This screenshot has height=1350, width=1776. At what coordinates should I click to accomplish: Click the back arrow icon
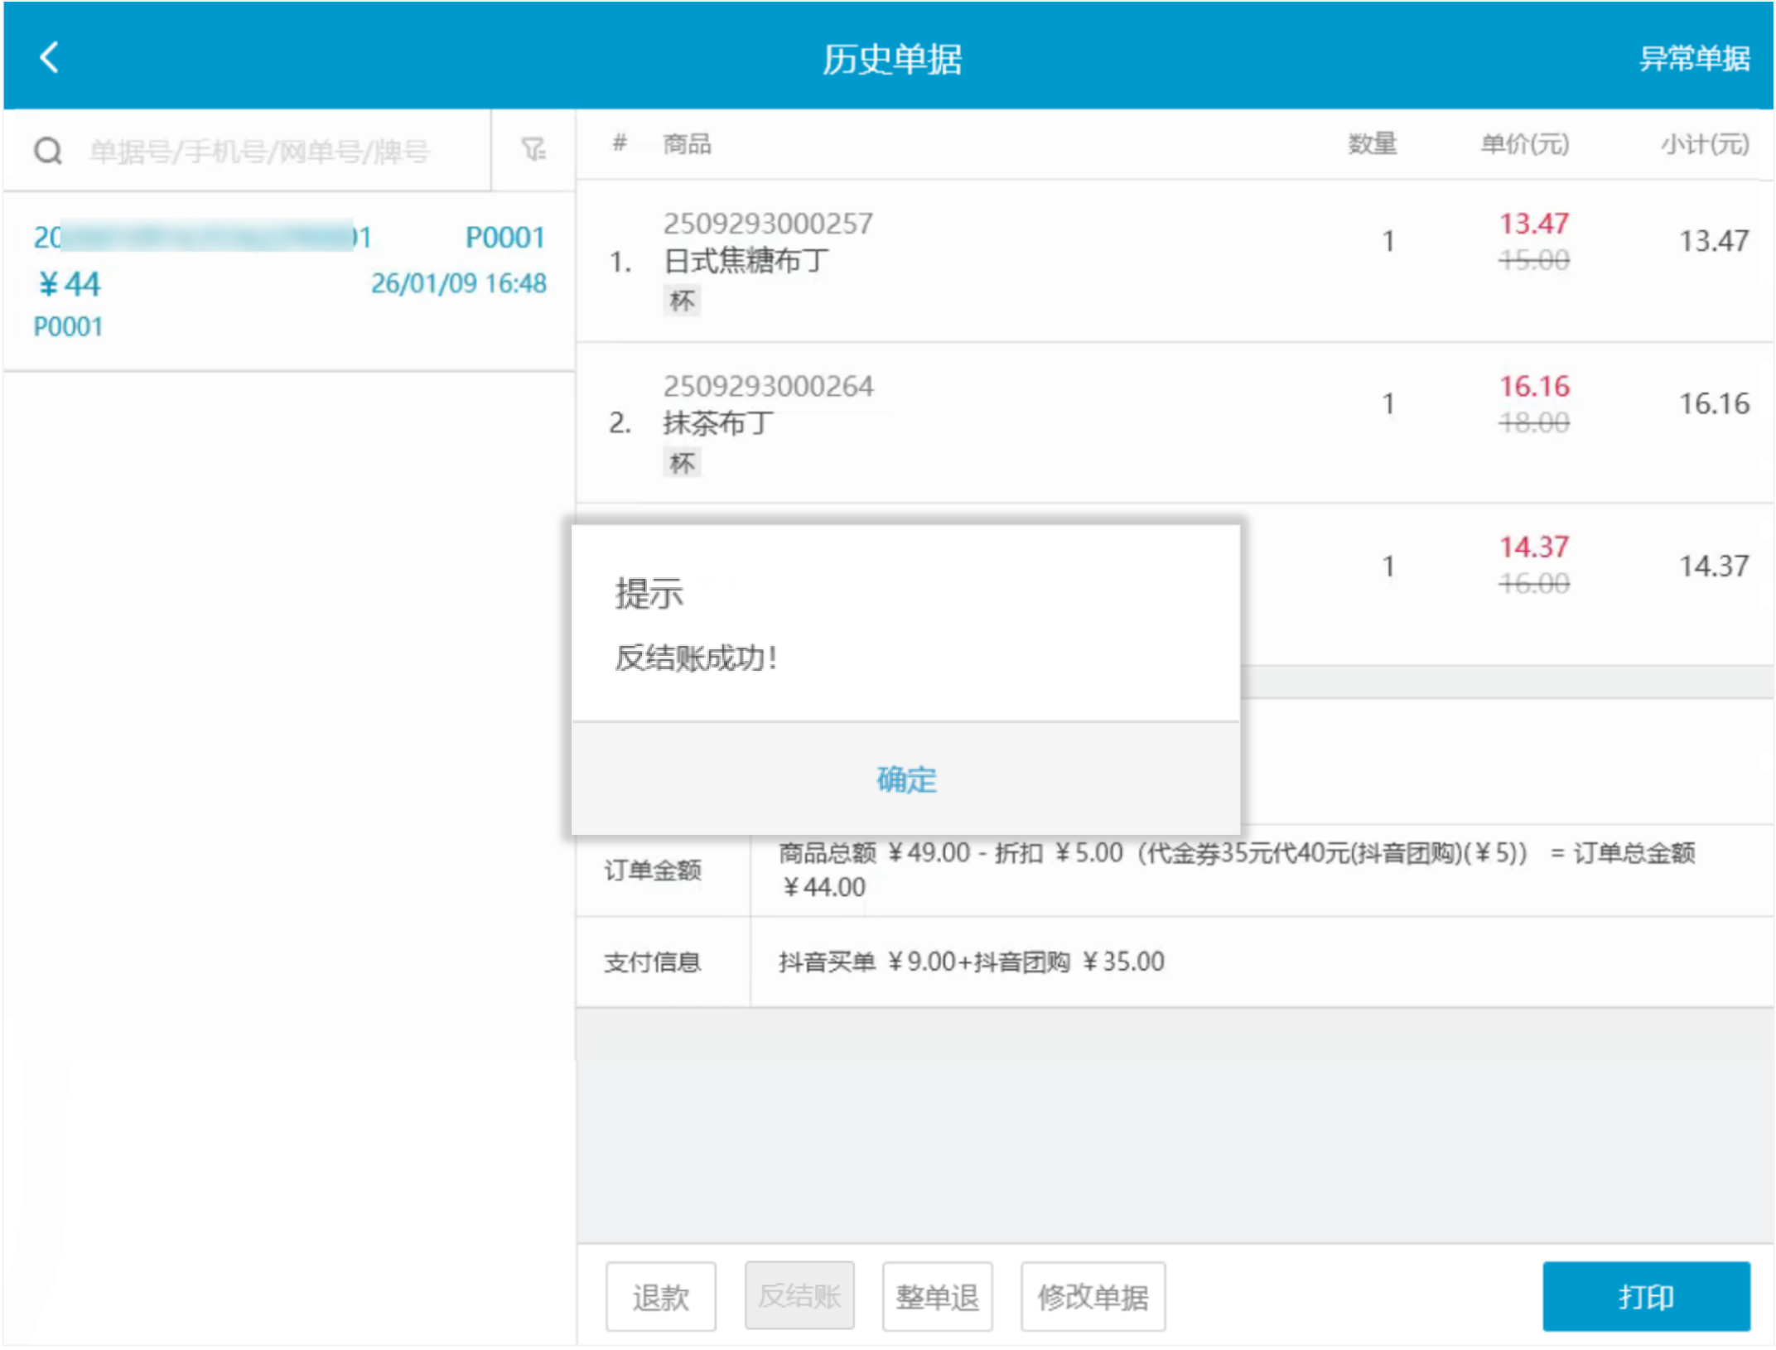point(49,57)
